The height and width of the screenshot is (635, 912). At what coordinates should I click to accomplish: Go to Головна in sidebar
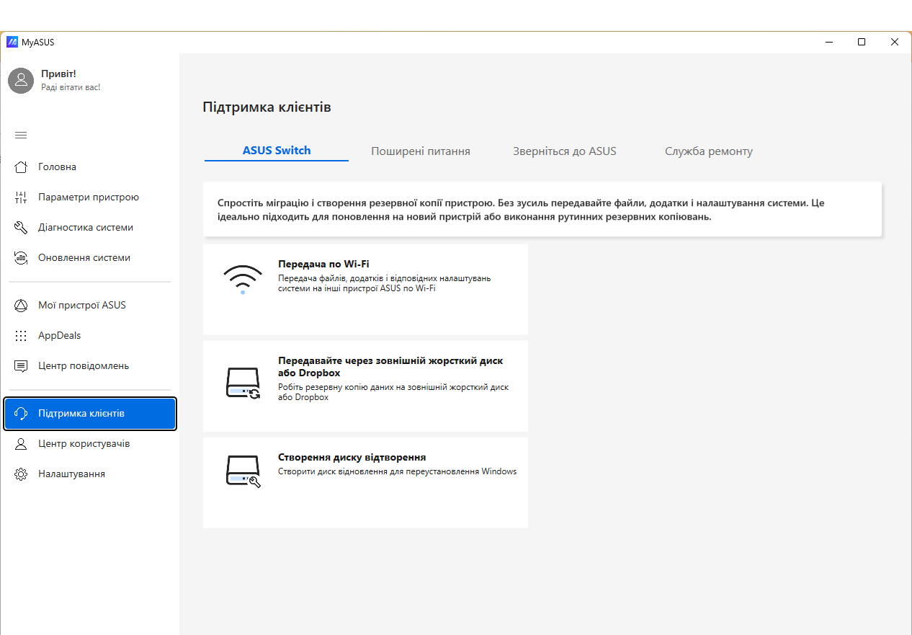tap(90, 166)
